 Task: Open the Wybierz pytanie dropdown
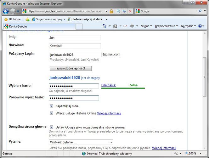pyautogui.click(x=81, y=142)
